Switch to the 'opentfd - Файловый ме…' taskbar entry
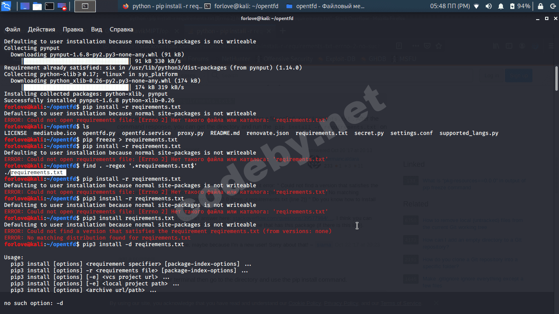This screenshot has width=559, height=314. pos(325,6)
